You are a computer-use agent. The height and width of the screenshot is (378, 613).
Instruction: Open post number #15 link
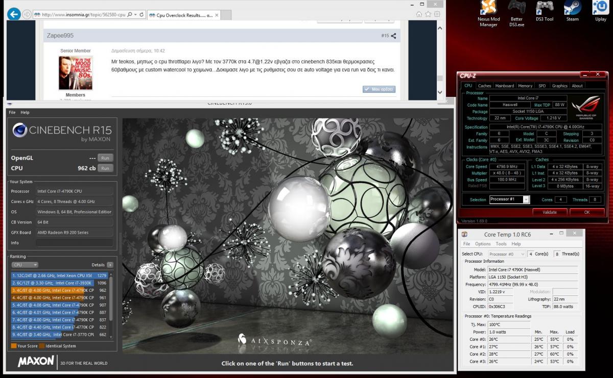point(385,36)
